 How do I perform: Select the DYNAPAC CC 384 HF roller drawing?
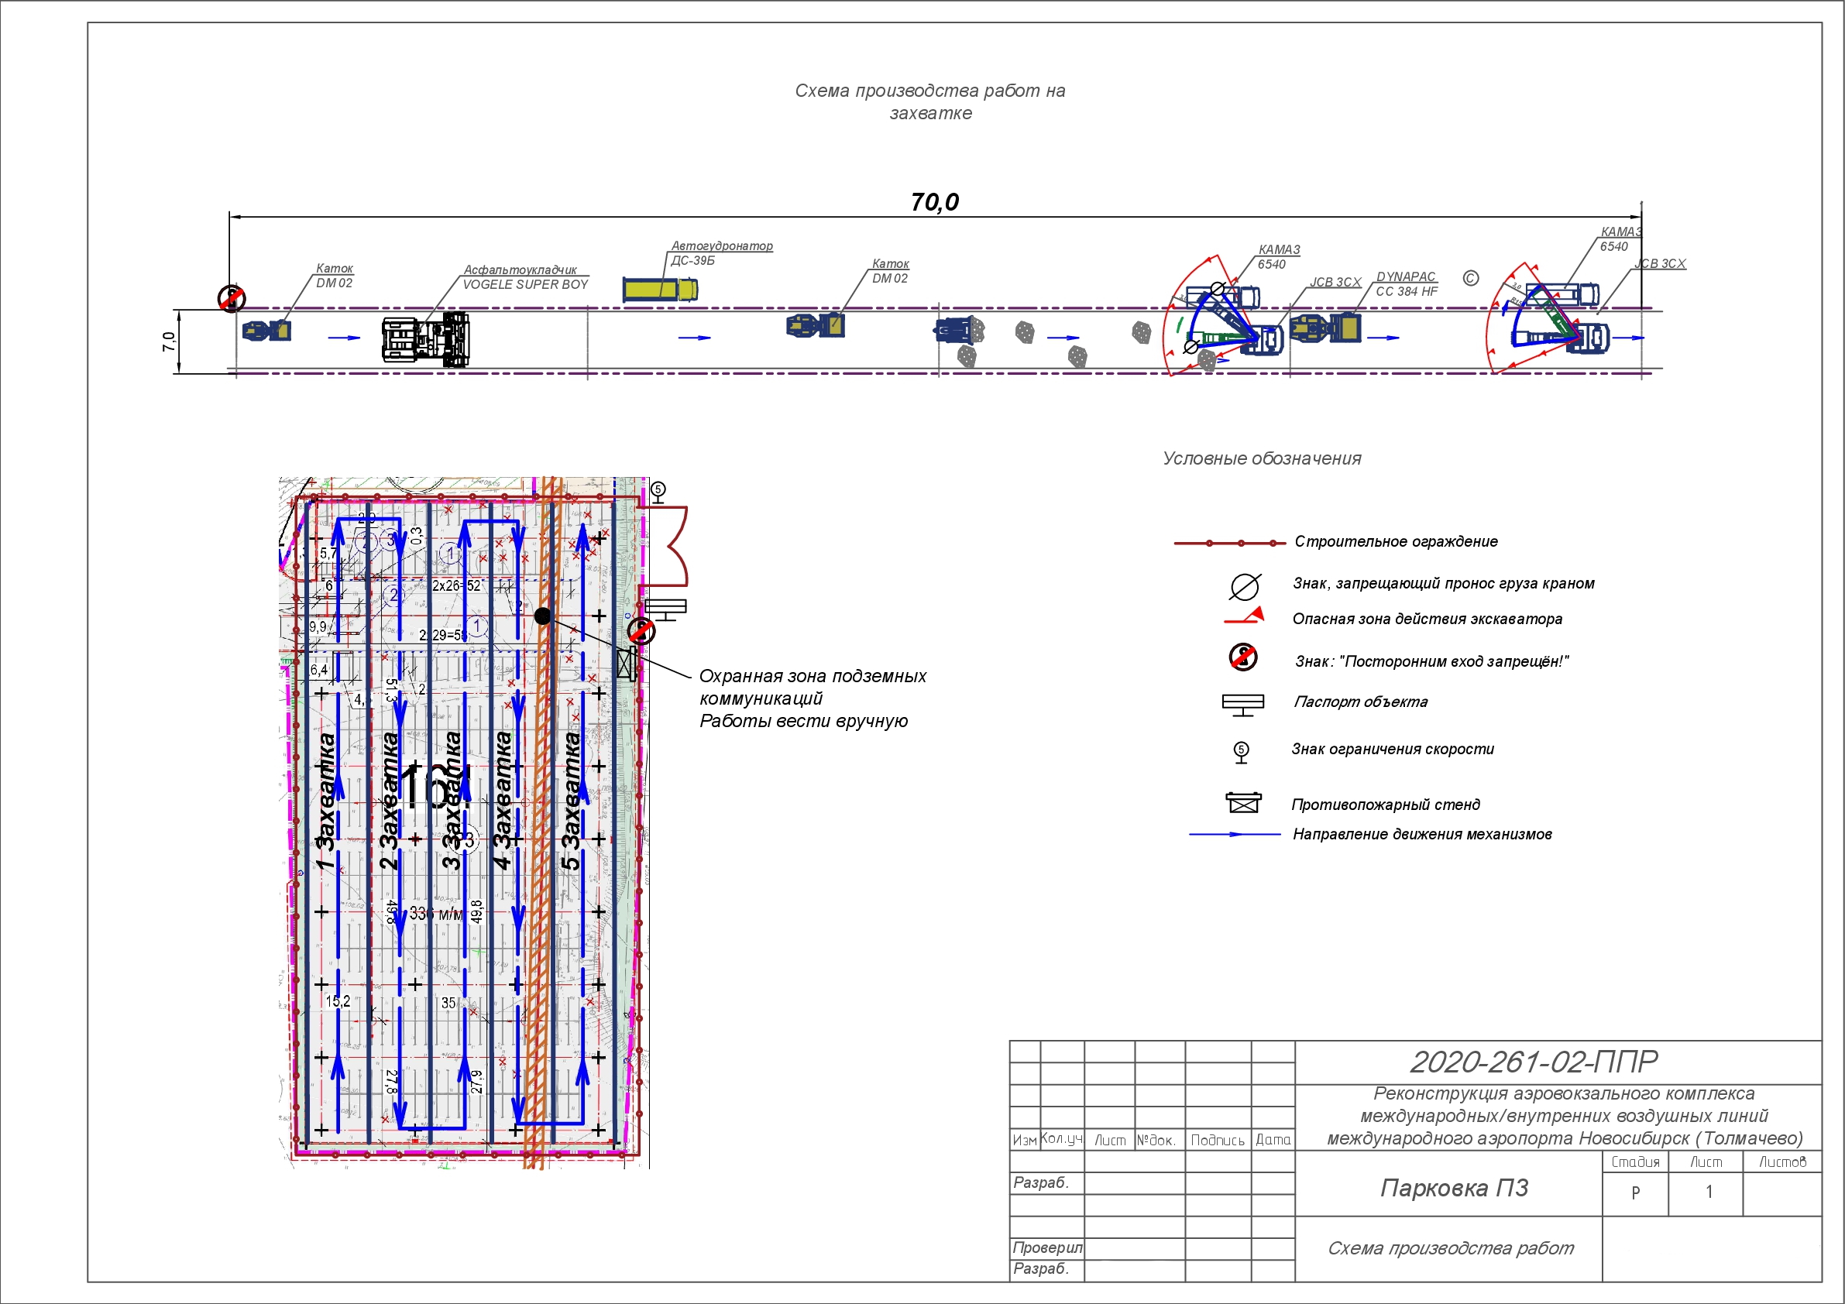pos(1326,328)
